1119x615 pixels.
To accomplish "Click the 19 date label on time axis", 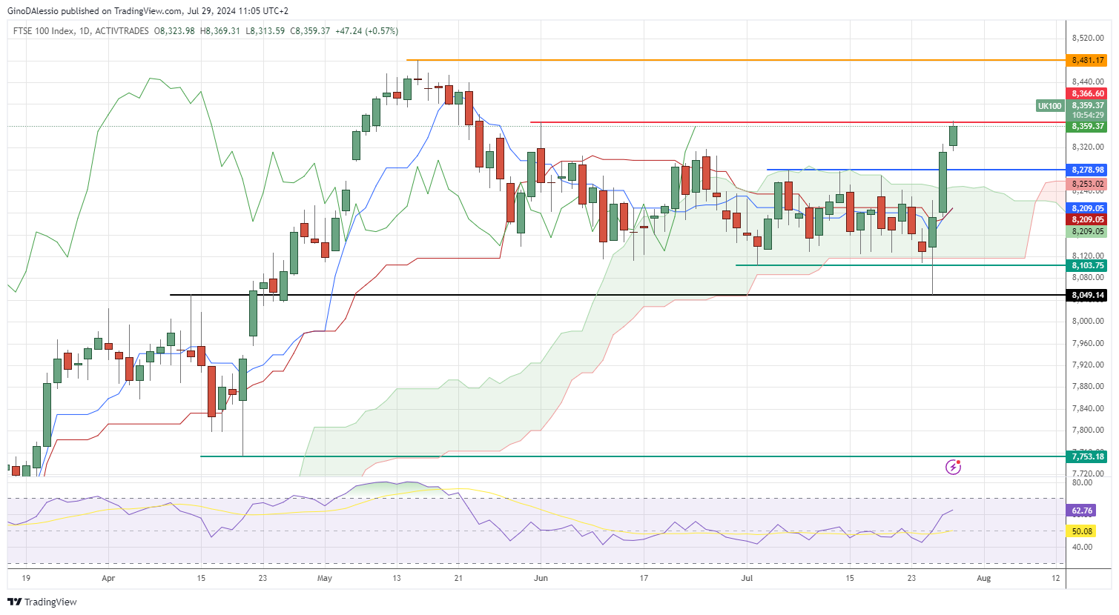I will point(26,578).
